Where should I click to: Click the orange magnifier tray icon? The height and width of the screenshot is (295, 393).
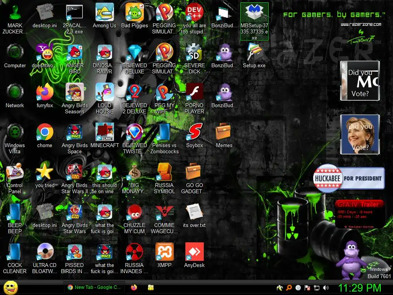[289, 288]
